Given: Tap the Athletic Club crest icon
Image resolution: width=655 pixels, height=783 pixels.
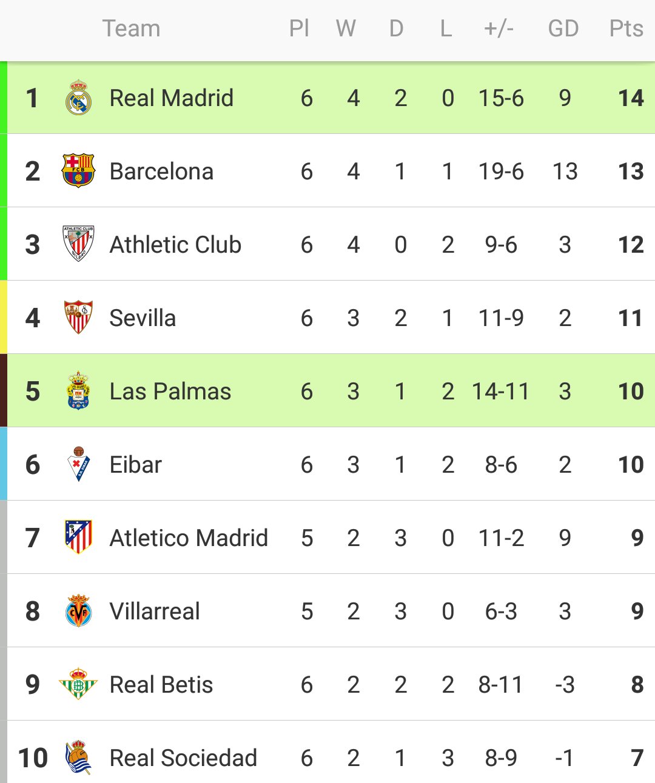Looking at the screenshot, I should pos(78,244).
